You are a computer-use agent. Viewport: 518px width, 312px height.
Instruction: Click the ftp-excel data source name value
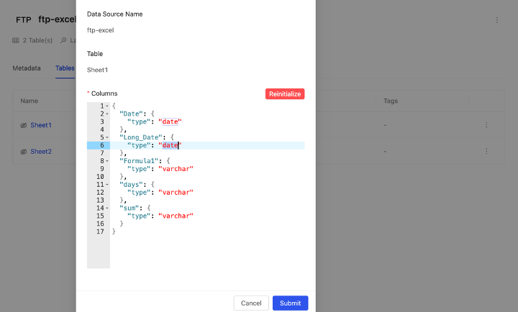click(101, 30)
